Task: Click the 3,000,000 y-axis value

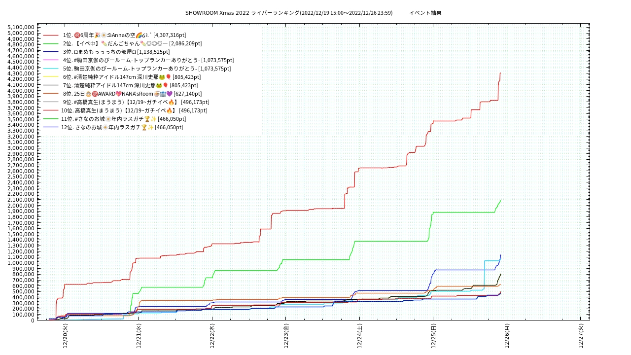Action: pyautogui.click(x=22, y=148)
